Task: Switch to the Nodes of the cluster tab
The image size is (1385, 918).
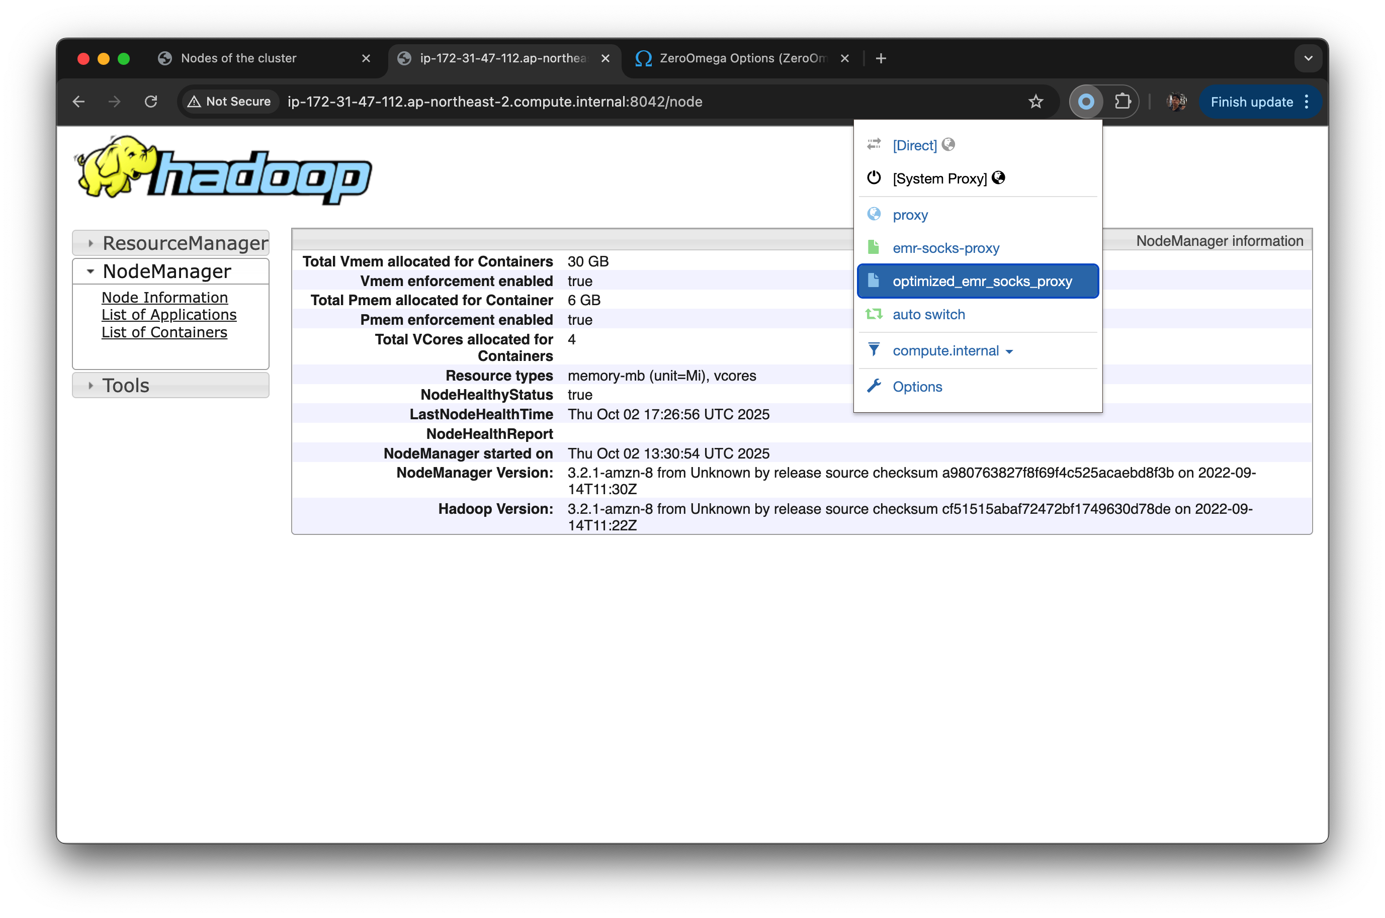Action: coord(238,58)
